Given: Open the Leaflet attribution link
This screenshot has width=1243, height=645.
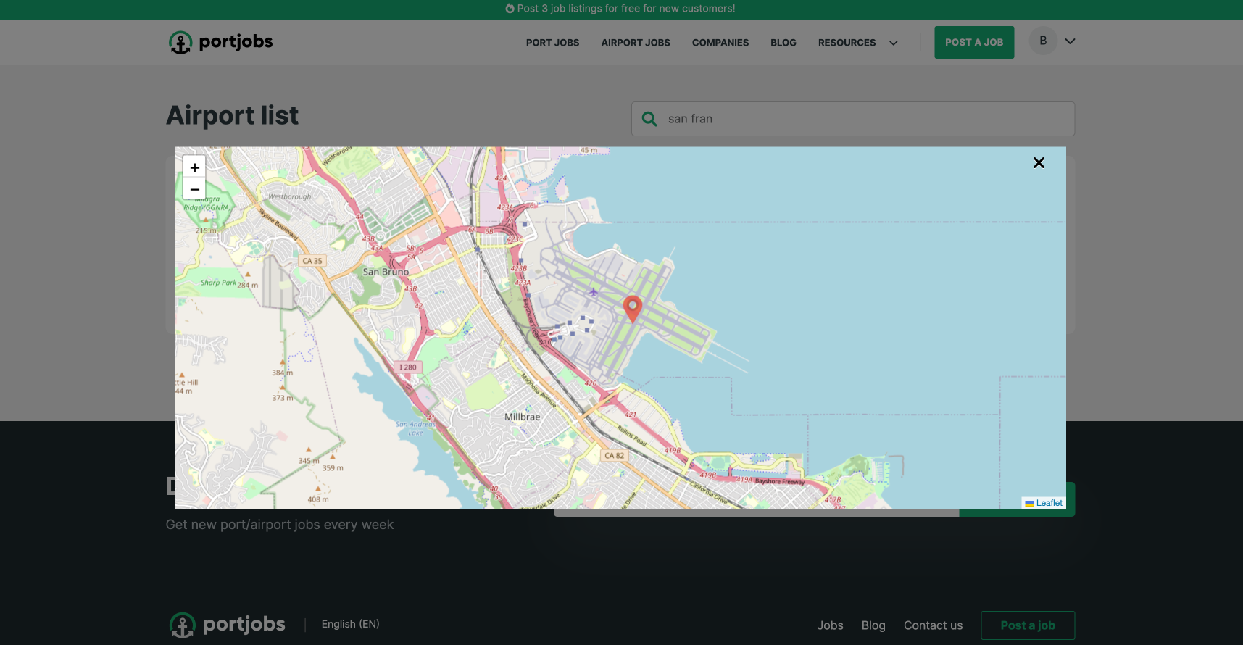Looking at the screenshot, I should (x=1049, y=503).
